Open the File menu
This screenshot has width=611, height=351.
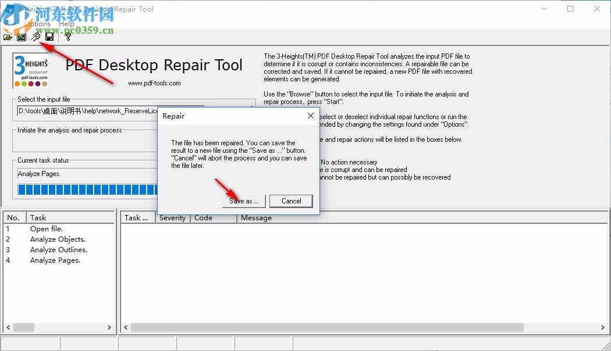coord(9,24)
